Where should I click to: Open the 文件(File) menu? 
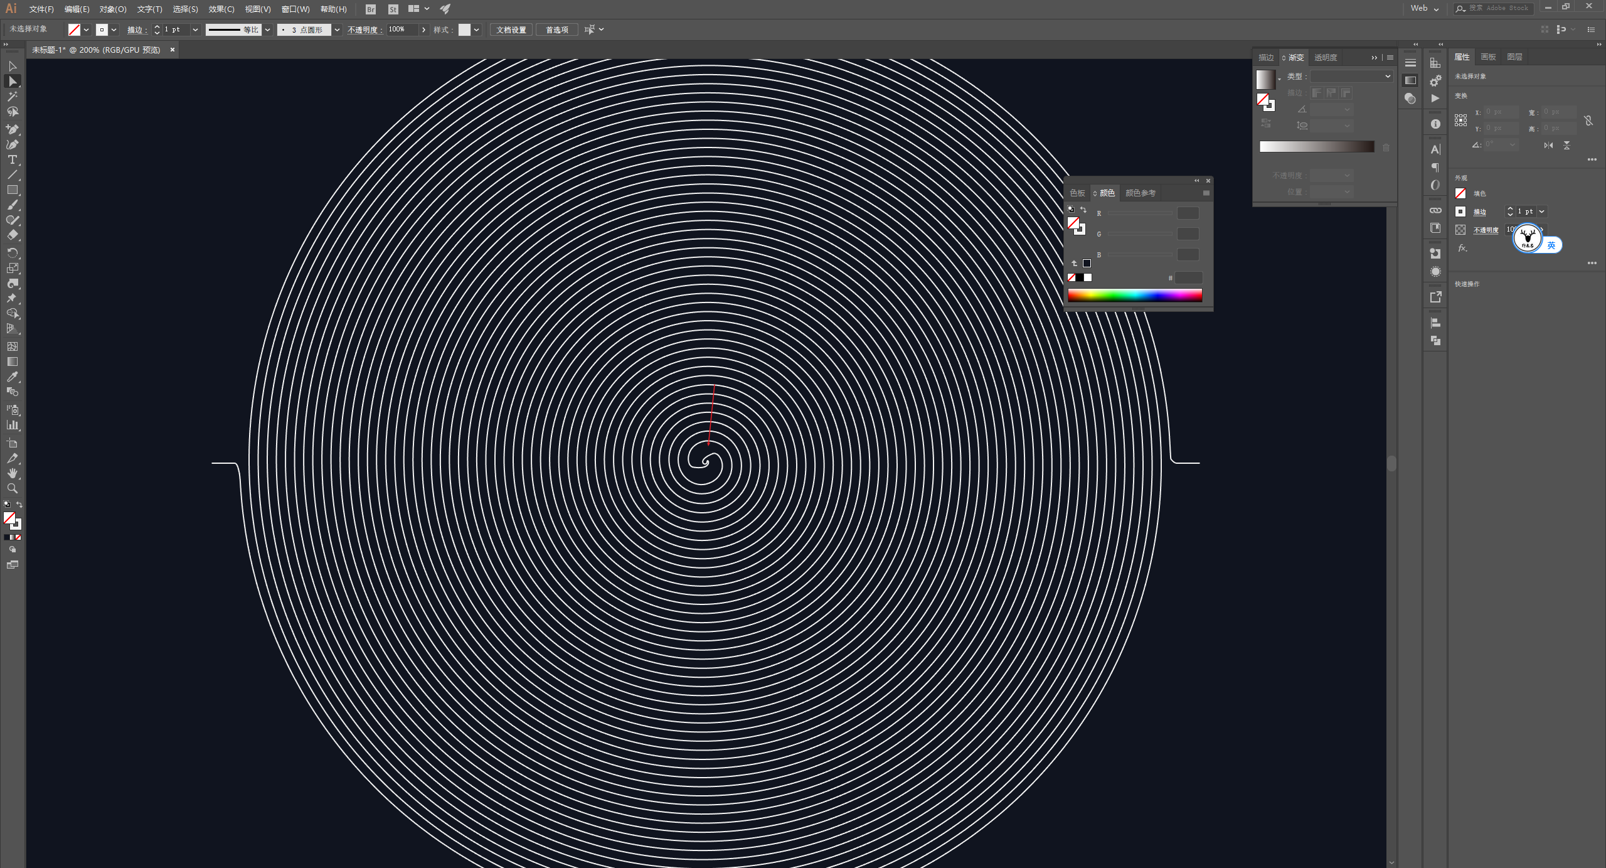[38, 9]
